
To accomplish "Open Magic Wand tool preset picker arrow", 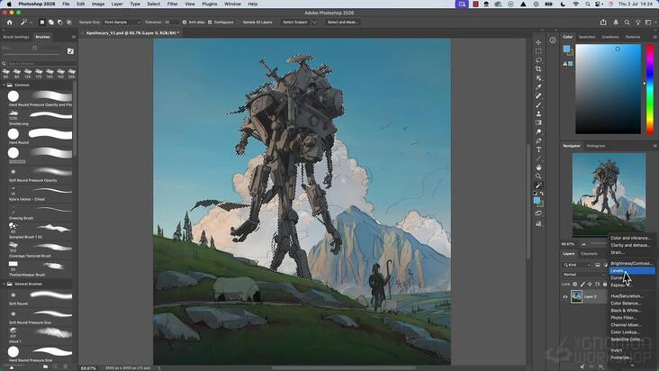I will pyautogui.click(x=31, y=23).
